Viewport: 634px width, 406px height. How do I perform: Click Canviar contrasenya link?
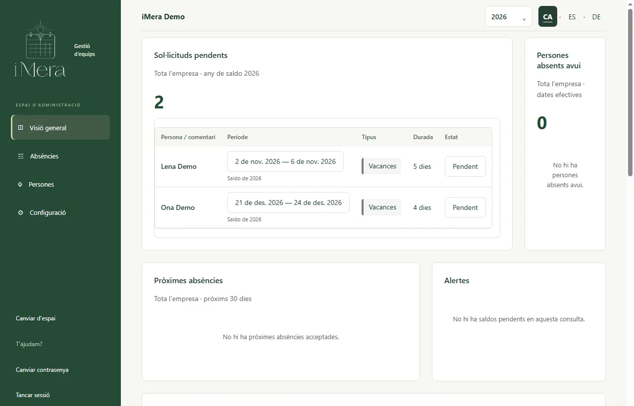[x=42, y=370]
